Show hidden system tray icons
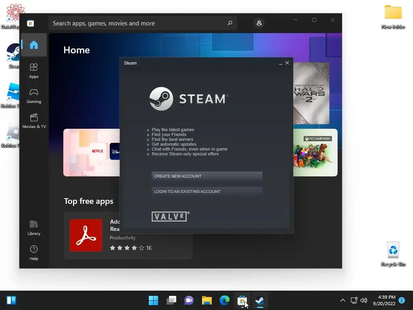 tap(343, 300)
